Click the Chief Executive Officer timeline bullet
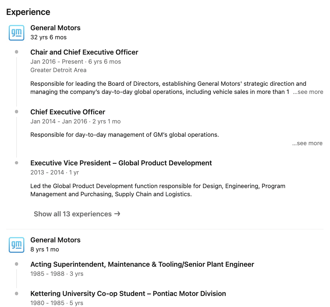The height and width of the screenshot is (307, 330). (x=17, y=111)
